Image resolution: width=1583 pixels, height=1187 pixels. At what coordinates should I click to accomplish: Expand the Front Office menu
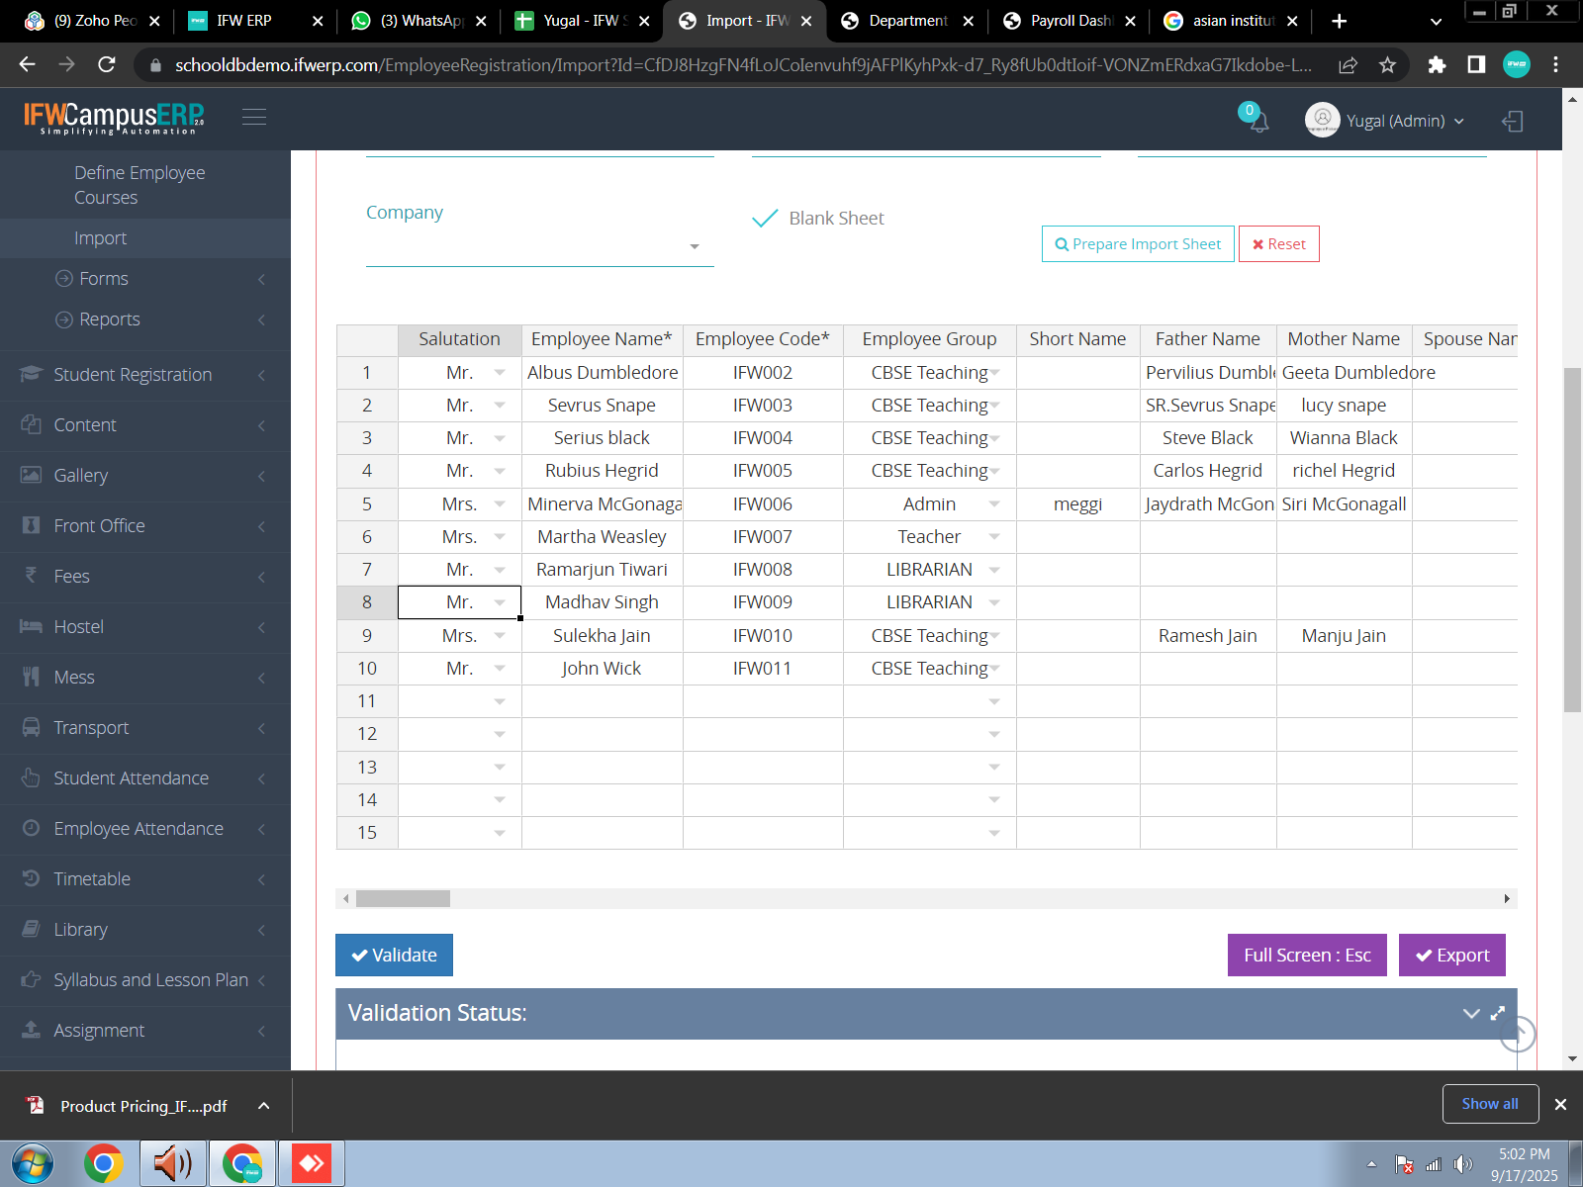pos(145,526)
